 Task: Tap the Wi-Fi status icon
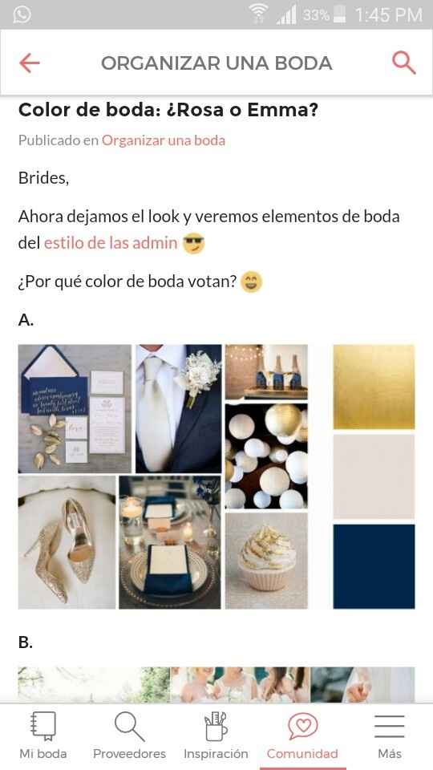[x=257, y=14]
